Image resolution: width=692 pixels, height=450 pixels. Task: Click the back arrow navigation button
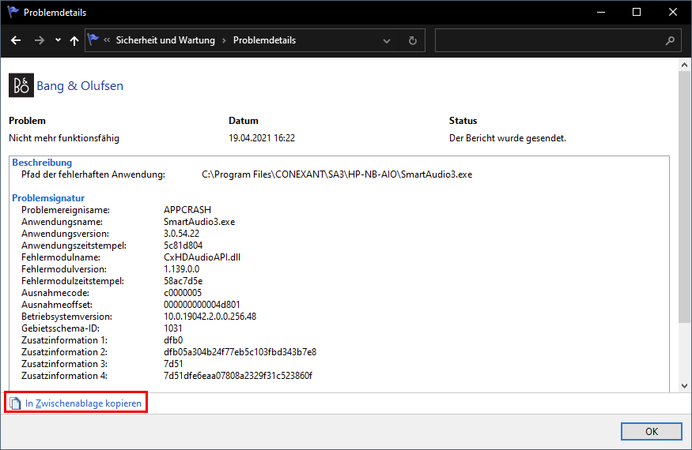pos(16,40)
